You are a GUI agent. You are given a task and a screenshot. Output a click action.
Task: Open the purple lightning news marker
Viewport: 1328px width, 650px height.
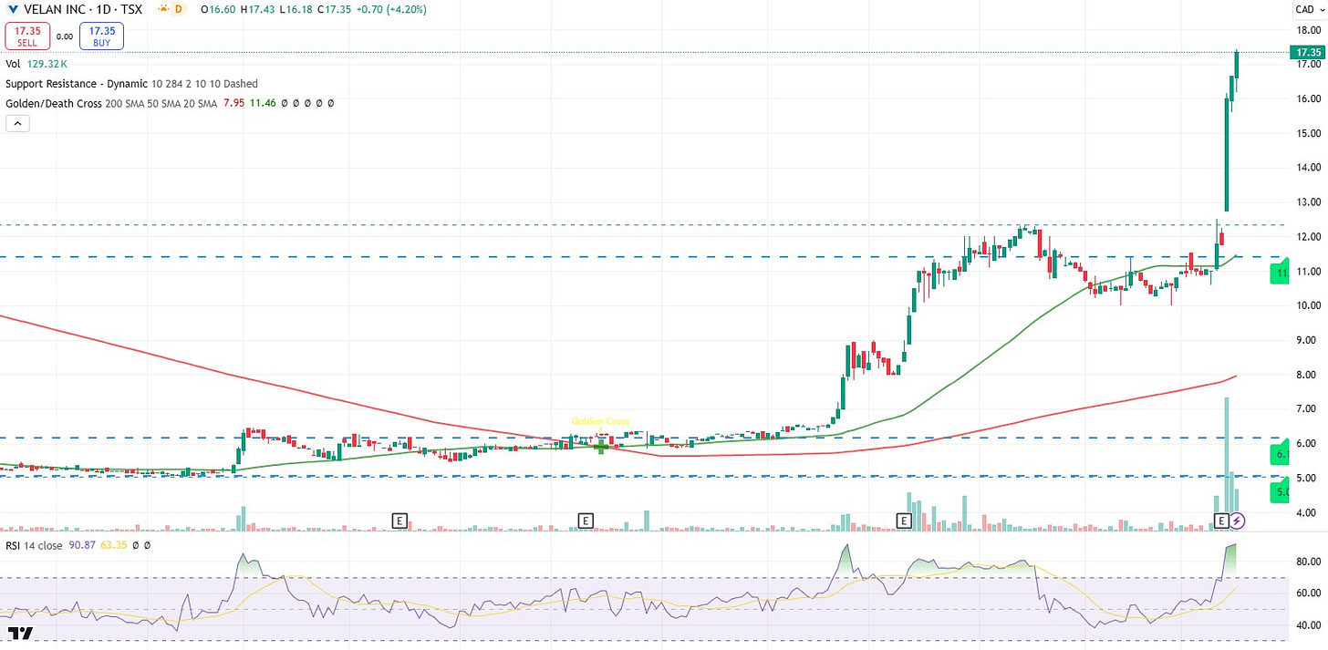[1237, 521]
